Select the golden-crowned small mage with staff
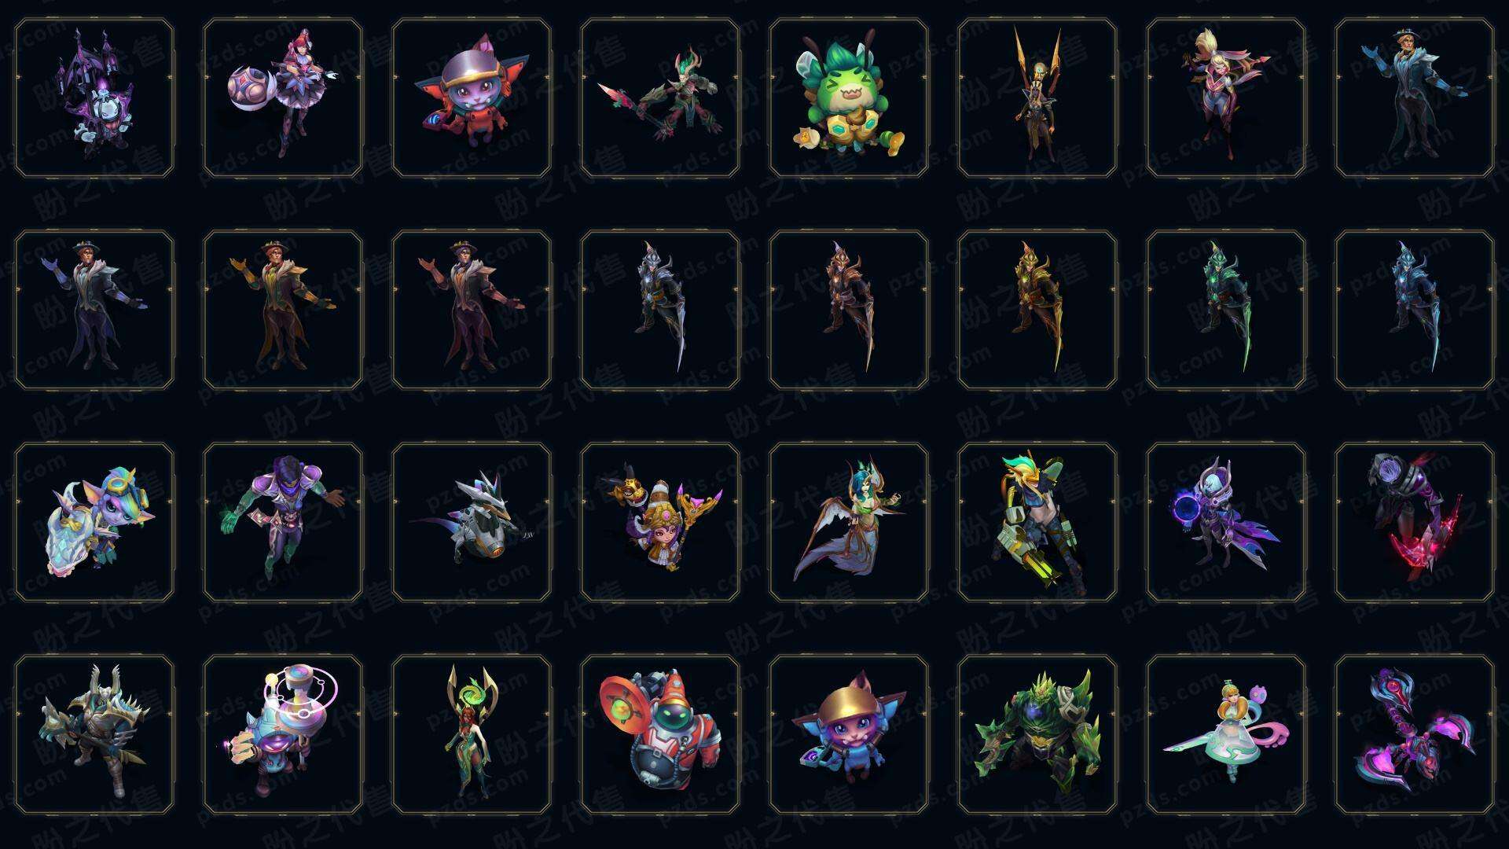This screenshot has width=1509, height=849. click(x=660, y=523)
